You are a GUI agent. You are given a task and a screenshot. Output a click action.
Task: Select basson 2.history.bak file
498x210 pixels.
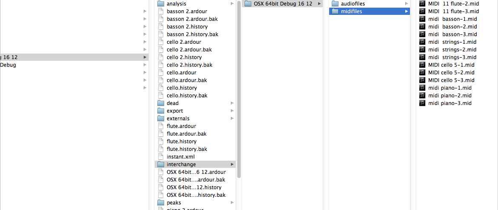192,34
